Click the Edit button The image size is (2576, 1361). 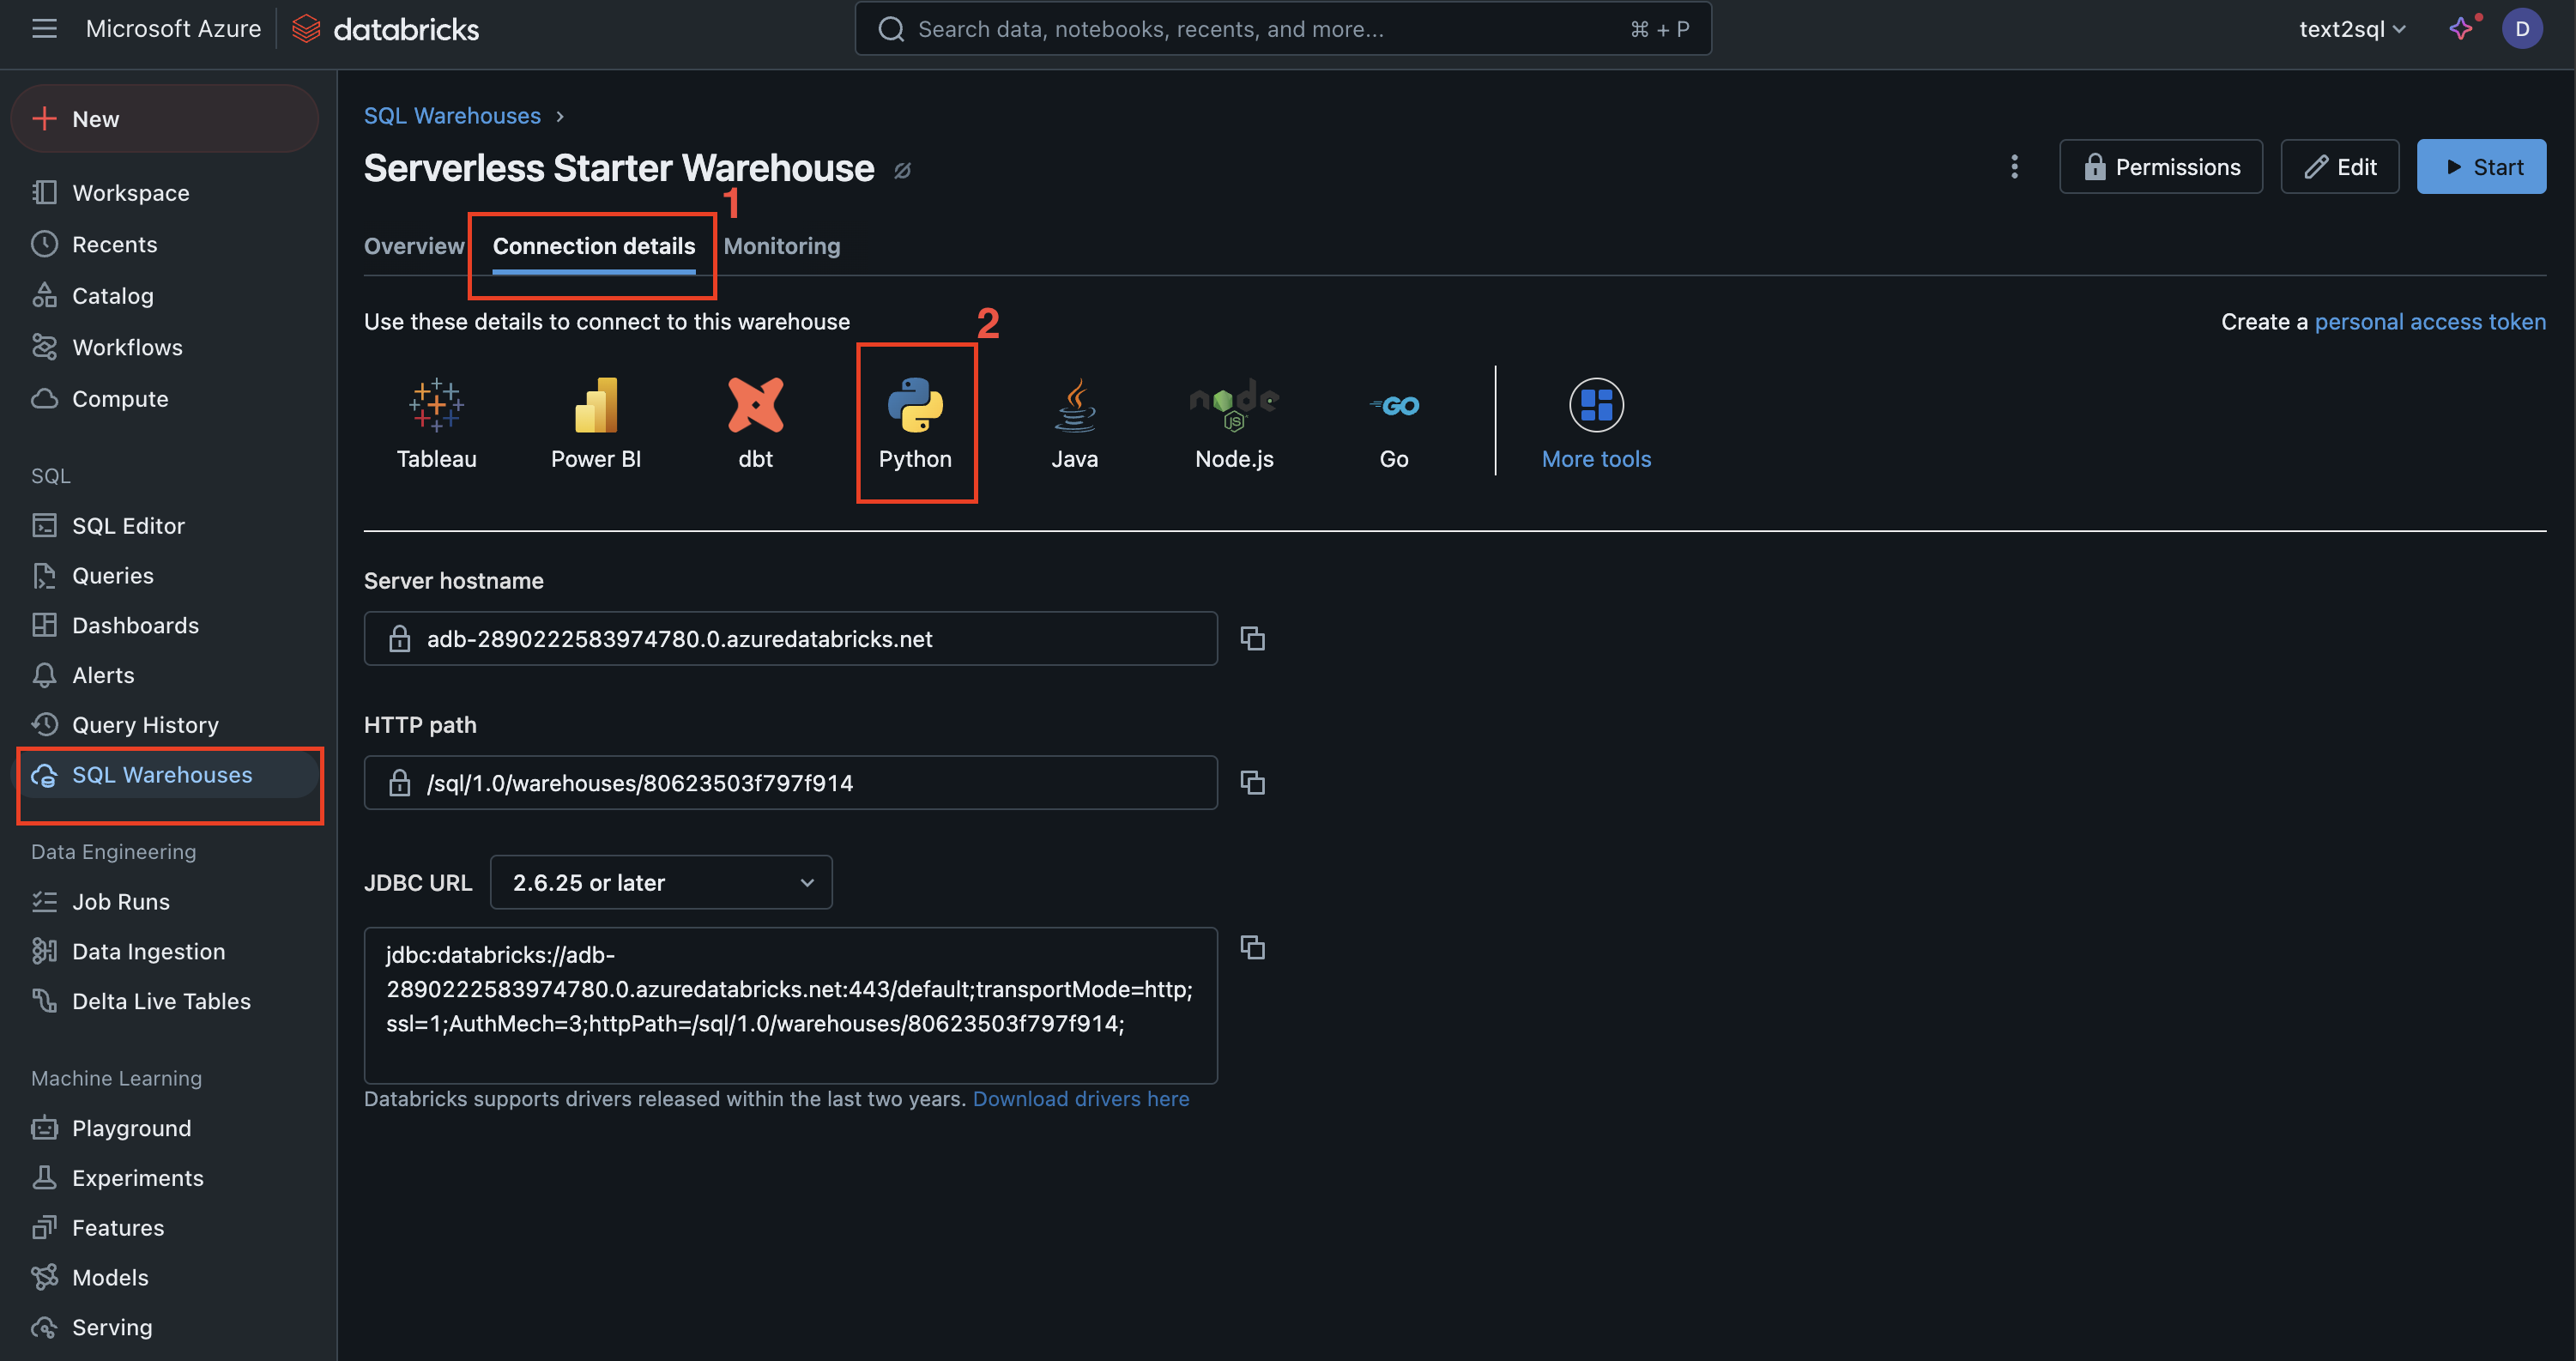click(2339, 166)
